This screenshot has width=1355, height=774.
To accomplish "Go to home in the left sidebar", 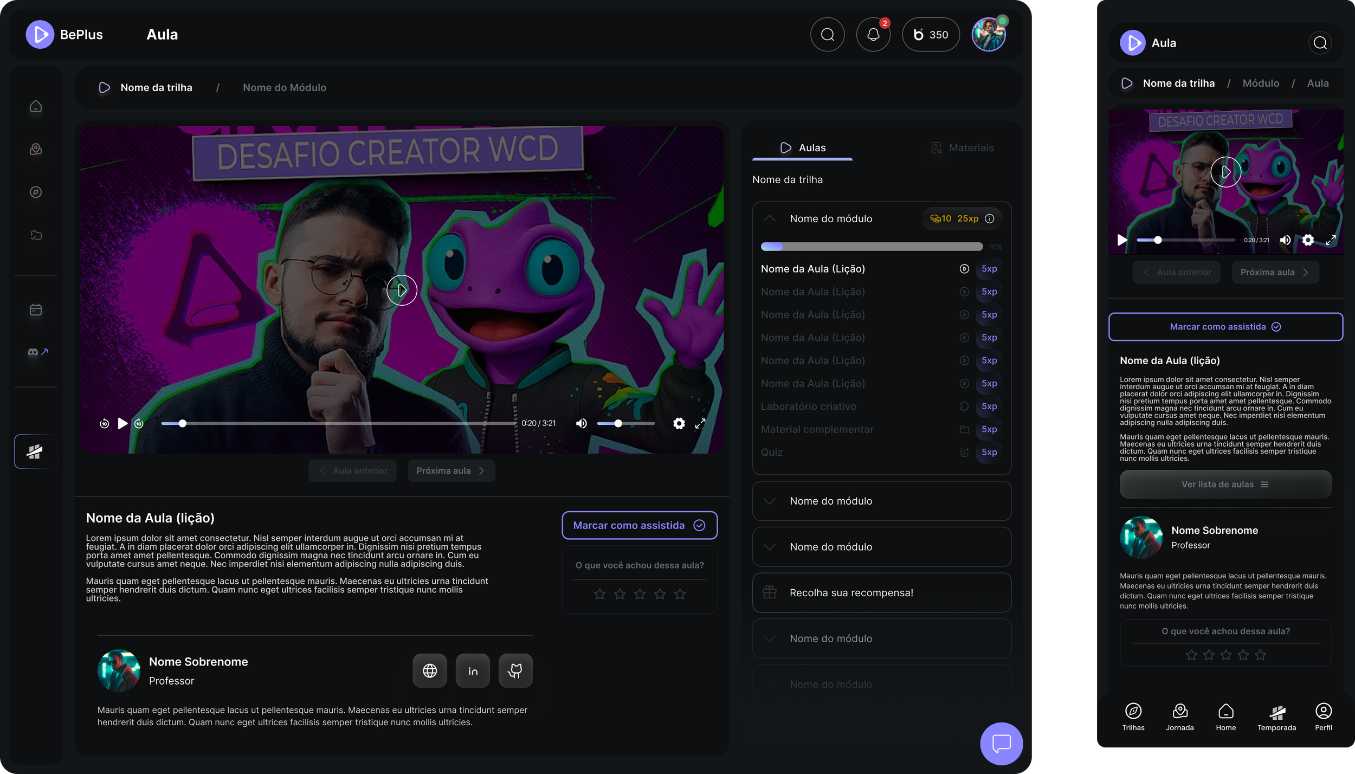I will tap(36, 106).
